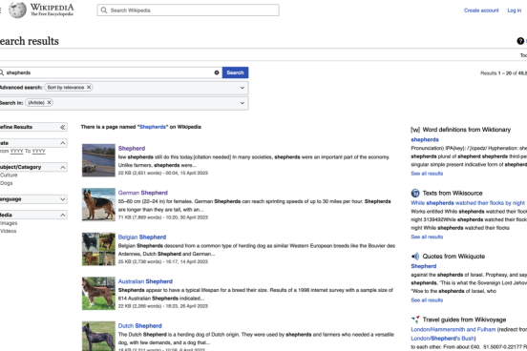The image size is (527, 351).
Task: Filter results by Culture category
Action: (9, 175)
